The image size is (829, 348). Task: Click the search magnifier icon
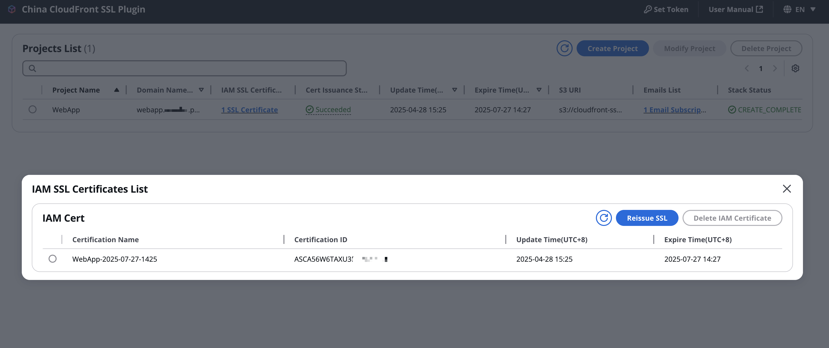32,68
